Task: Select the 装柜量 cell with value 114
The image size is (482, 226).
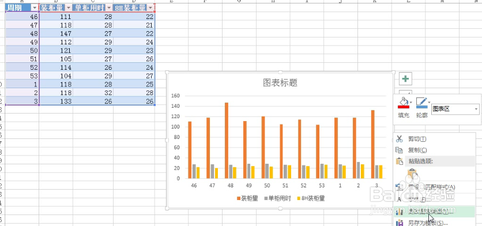Action: (56, 67)
